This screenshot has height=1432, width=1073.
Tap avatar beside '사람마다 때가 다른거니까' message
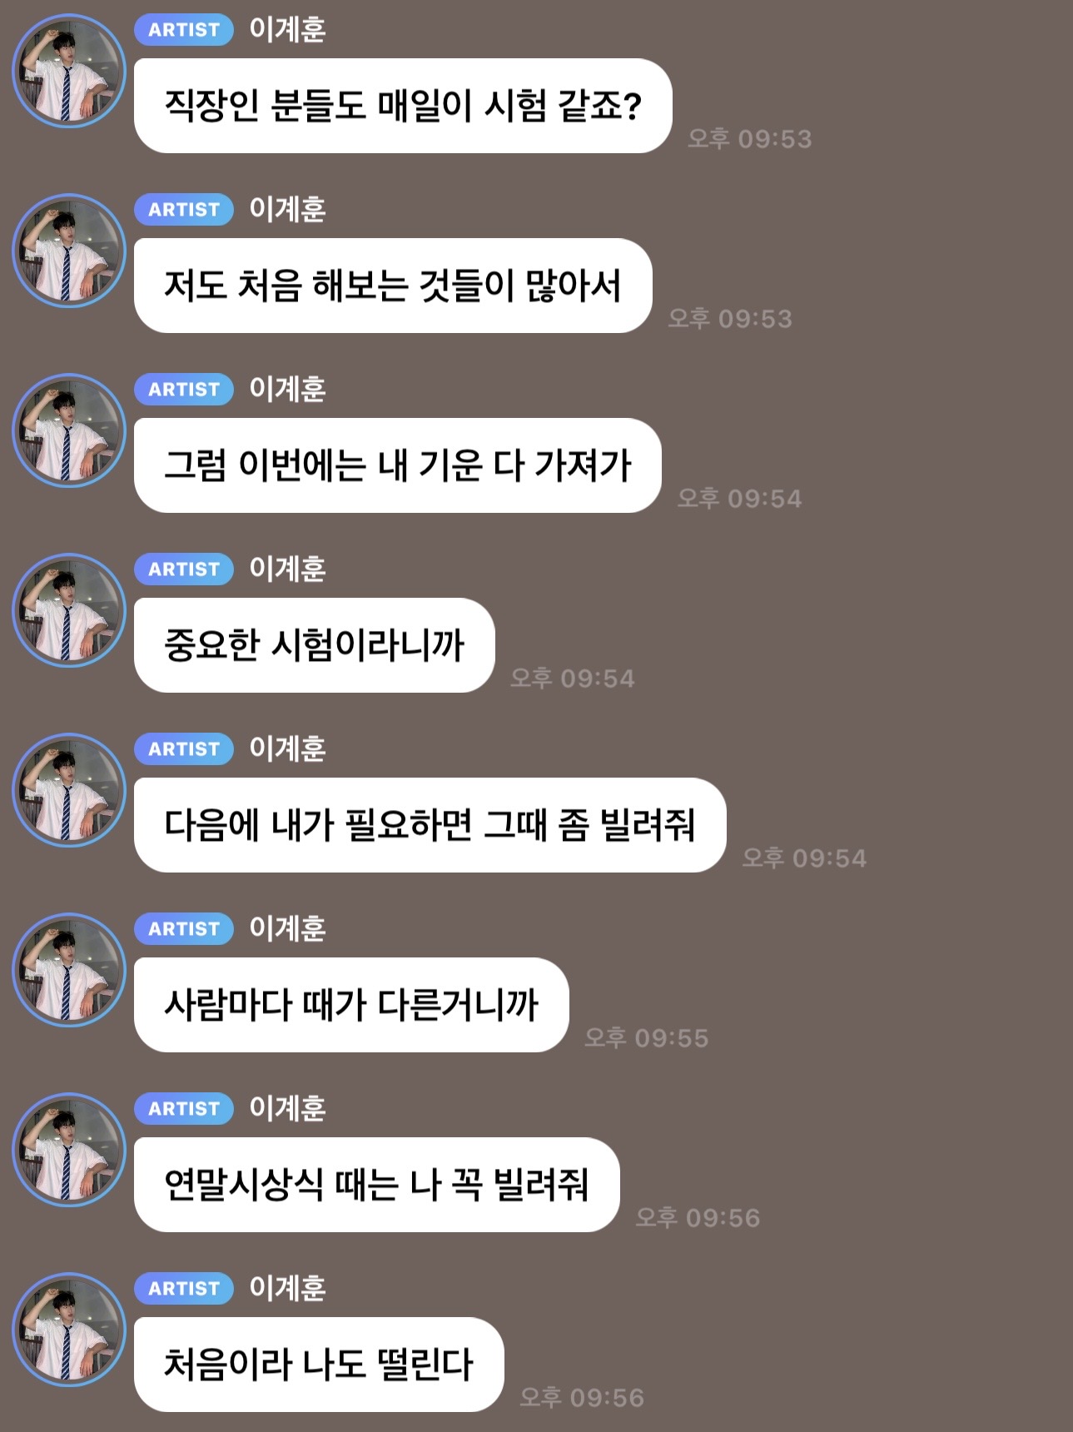69,970
